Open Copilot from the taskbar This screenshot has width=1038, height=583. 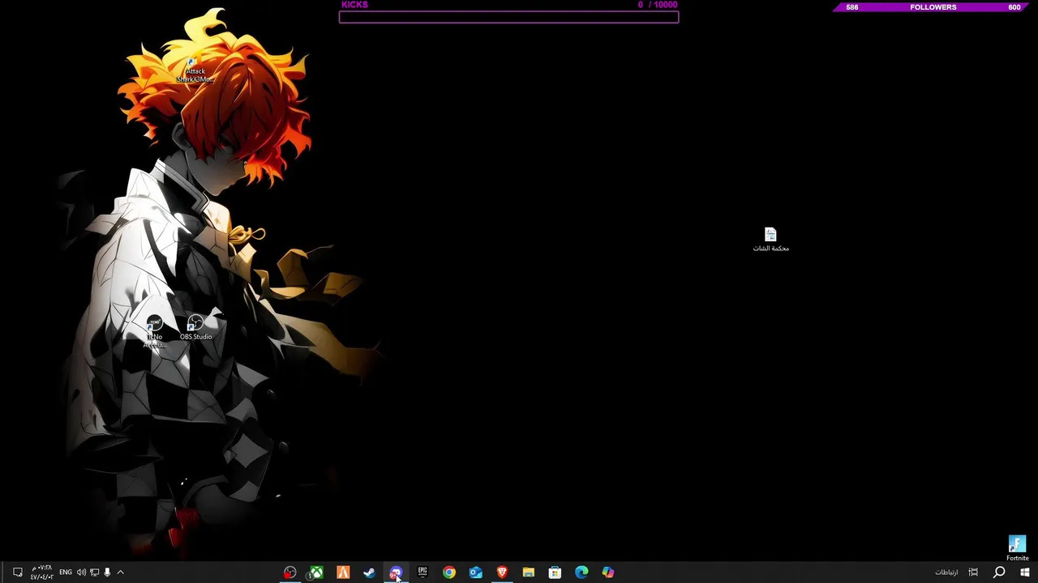coord(608,572)
